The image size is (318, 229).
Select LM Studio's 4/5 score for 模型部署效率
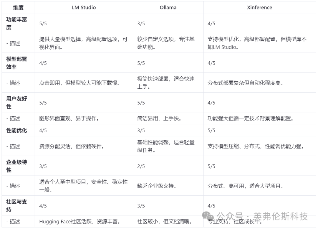(x=43, y=63)
